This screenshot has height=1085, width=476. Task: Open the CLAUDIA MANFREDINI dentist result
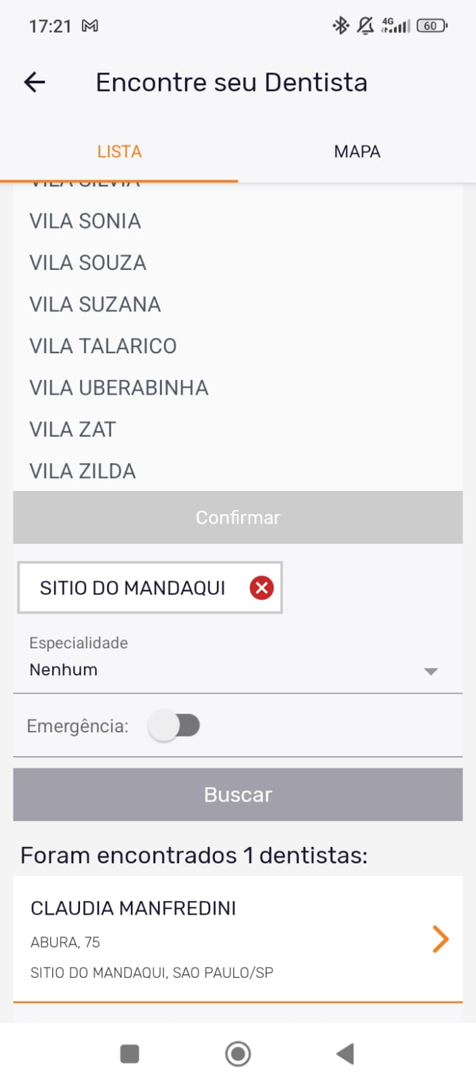[203, 939]
